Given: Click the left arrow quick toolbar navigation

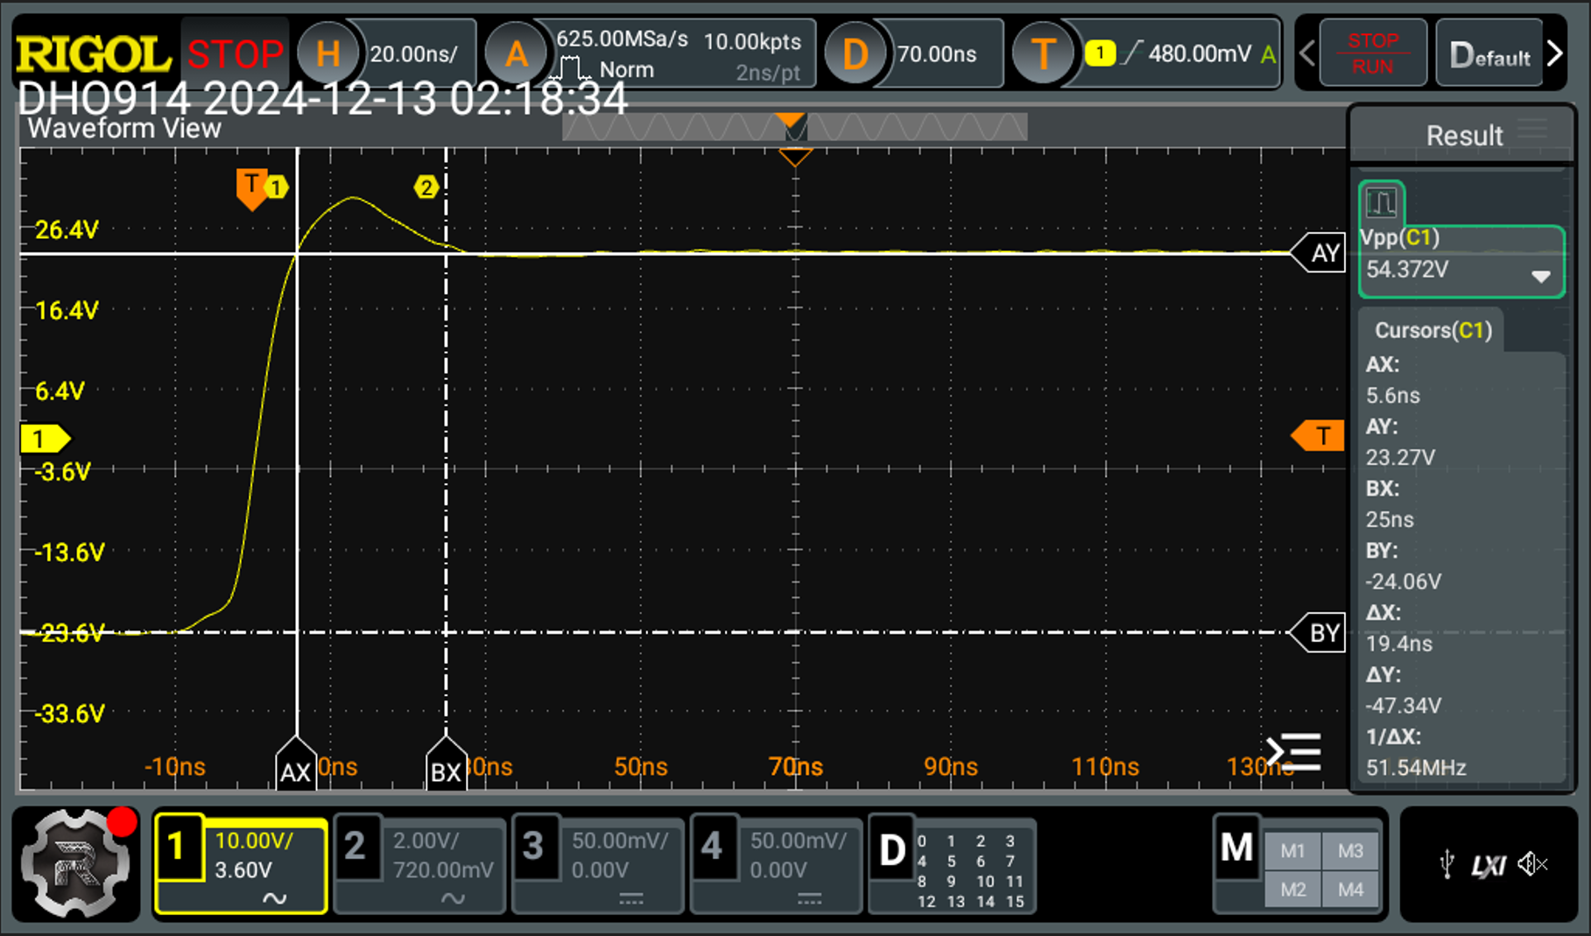Looking at the screenshot, I should pyautogui.click(x=1307, y=54).
